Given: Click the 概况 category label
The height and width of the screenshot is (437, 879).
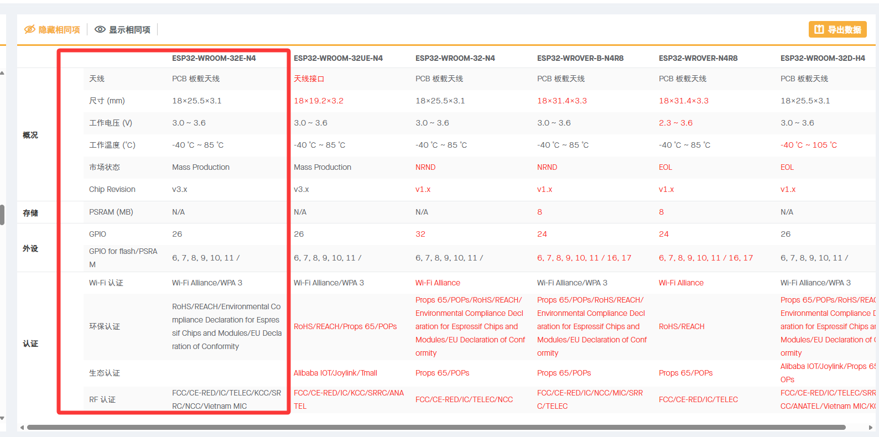Looking at the screenshot, I should coord(30,135).
